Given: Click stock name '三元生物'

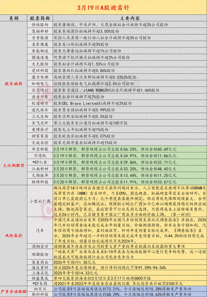Looking at the screenshot, I should click(40, 116).
